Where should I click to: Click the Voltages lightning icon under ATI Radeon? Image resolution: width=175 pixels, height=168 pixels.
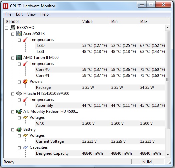[25, 117]
